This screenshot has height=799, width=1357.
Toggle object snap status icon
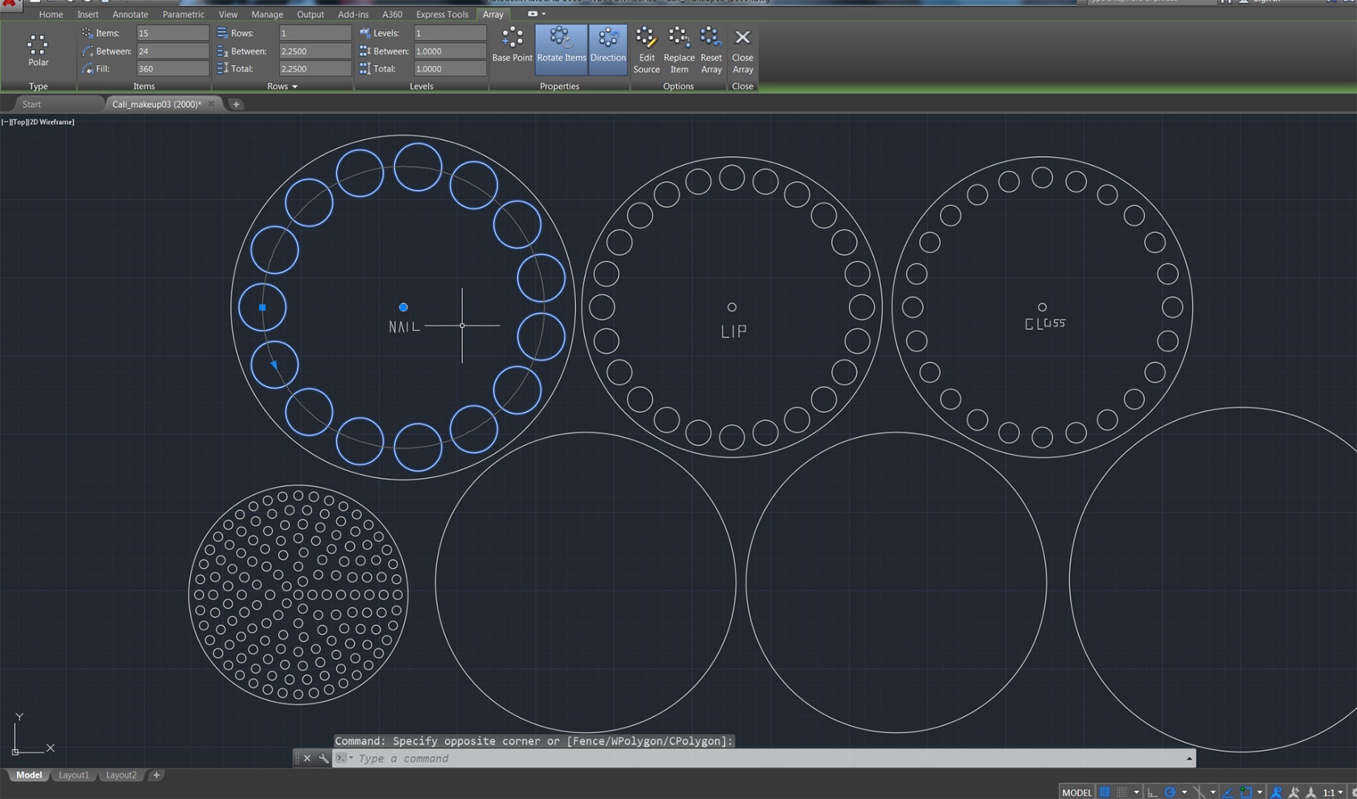pos(1246,792)
